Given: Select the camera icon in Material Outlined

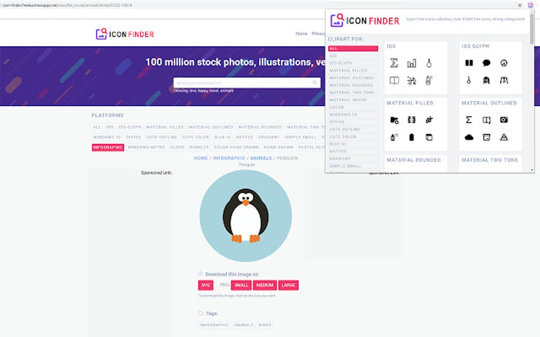Looking at the screenshot, I should click(504, 120).
